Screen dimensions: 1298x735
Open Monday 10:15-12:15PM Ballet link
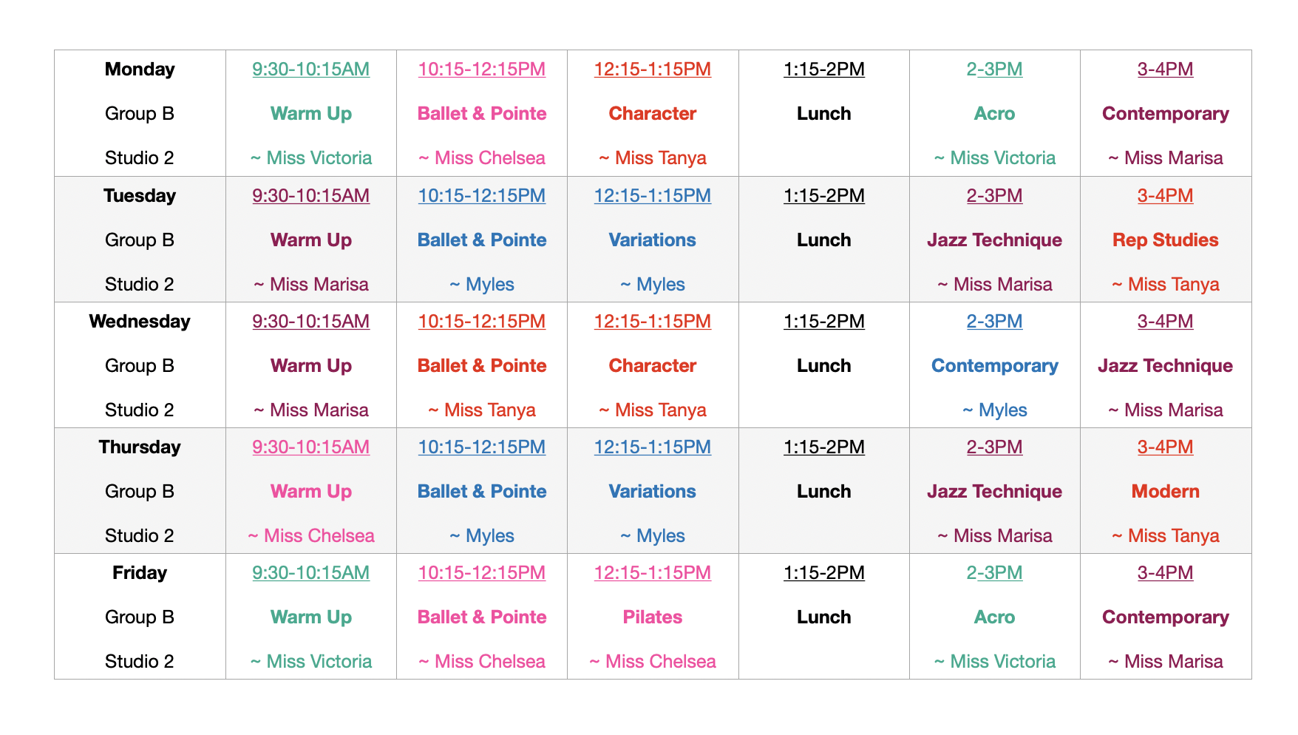pyautogui.click(x=481, y=70)
